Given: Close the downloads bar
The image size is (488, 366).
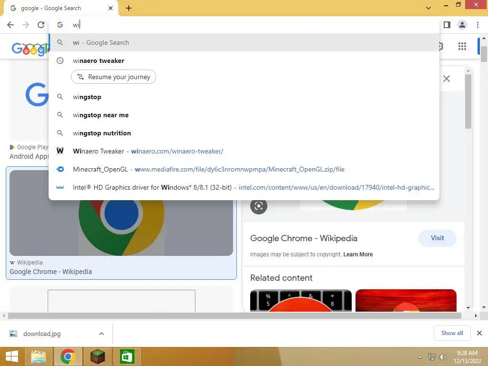Looking at the screenshot, I should coord(479,333).
